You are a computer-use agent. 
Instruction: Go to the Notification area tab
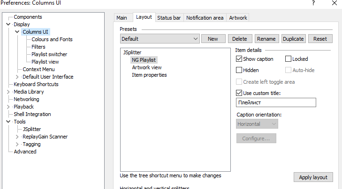(x=205, y=18)
